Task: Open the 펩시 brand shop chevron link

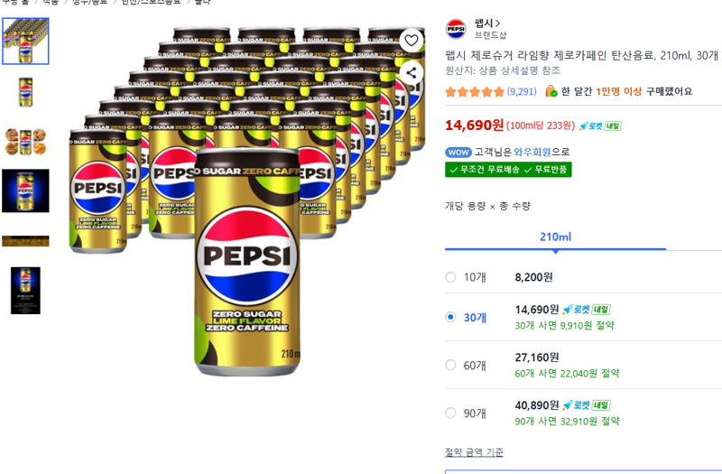Action: click(x=487, y=23)
